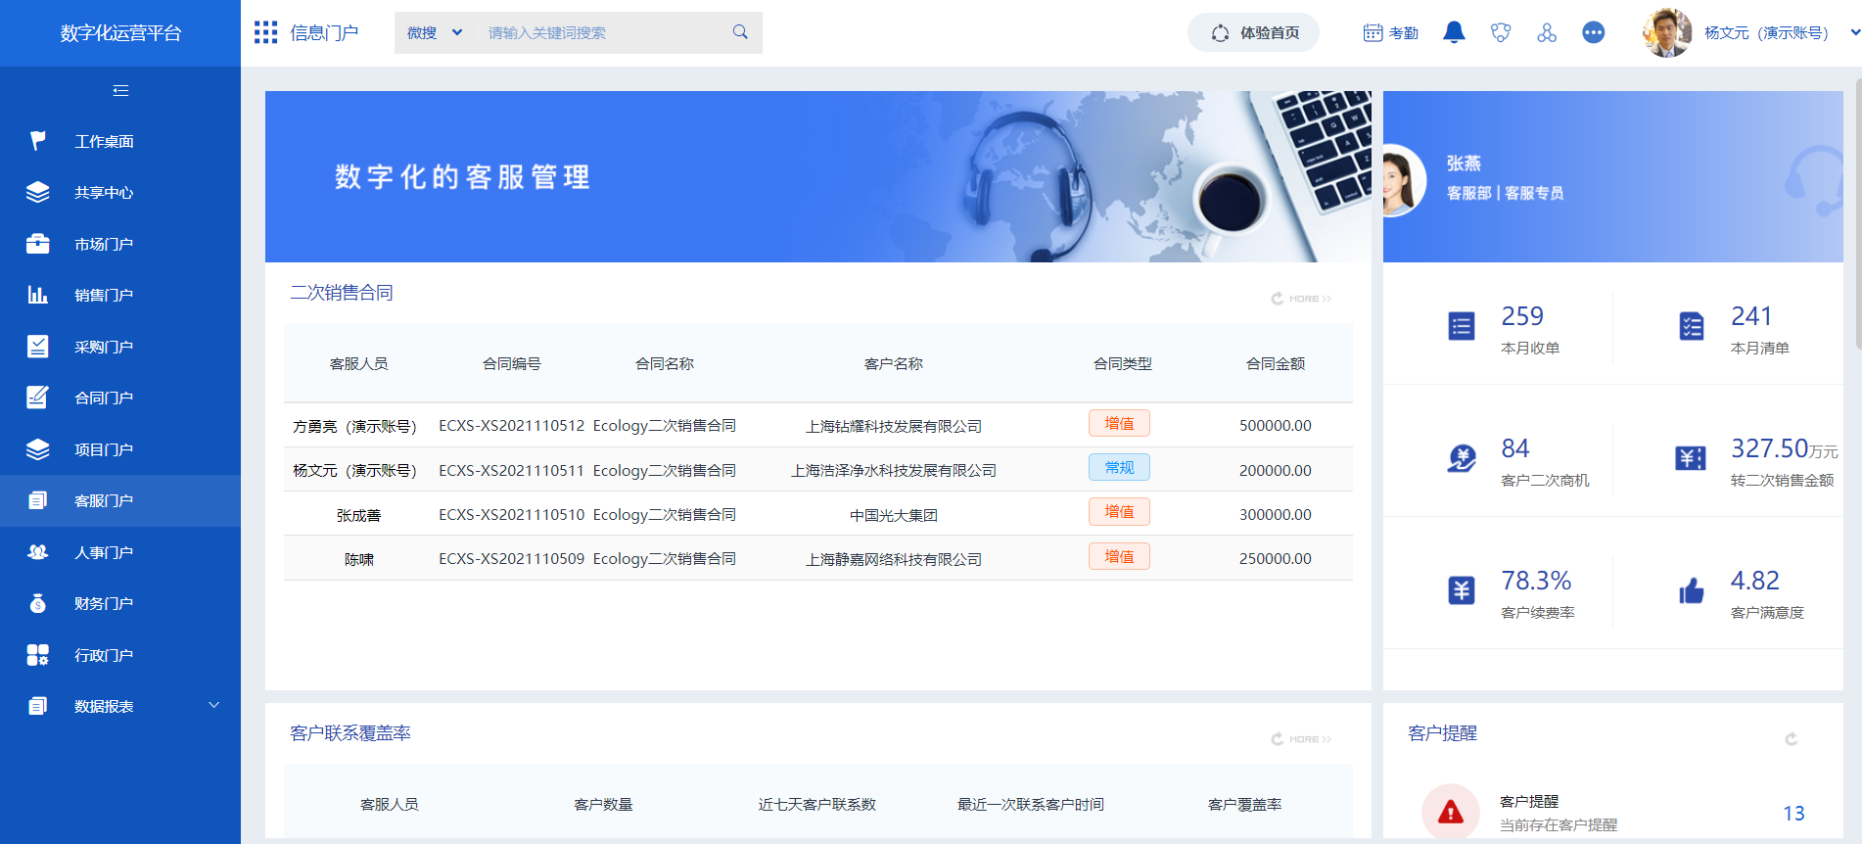The height and width of the screenshot is (844, 1862).
Task: Click the 数字化运营平台 title
Action: coord(120,33)
